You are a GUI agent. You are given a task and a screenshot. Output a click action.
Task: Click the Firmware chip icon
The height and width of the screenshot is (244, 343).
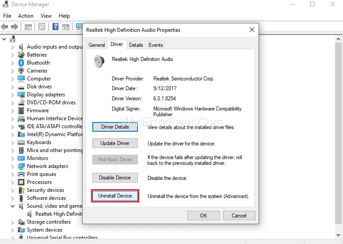click(21, 111)
